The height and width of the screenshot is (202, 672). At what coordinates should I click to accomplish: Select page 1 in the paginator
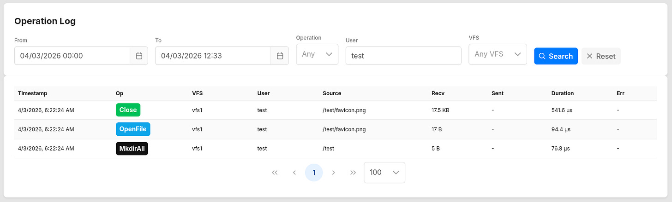pyautogui.click(x=314, y=173)
